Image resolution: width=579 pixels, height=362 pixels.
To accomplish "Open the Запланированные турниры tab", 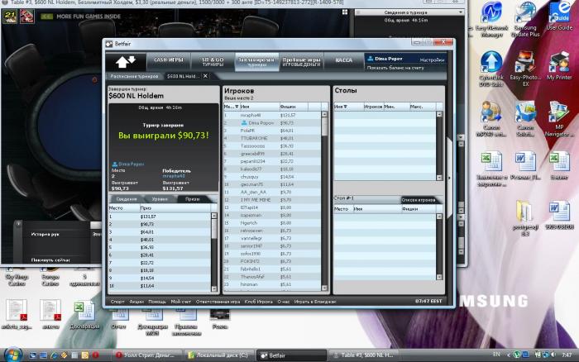I will pos(256,61).
